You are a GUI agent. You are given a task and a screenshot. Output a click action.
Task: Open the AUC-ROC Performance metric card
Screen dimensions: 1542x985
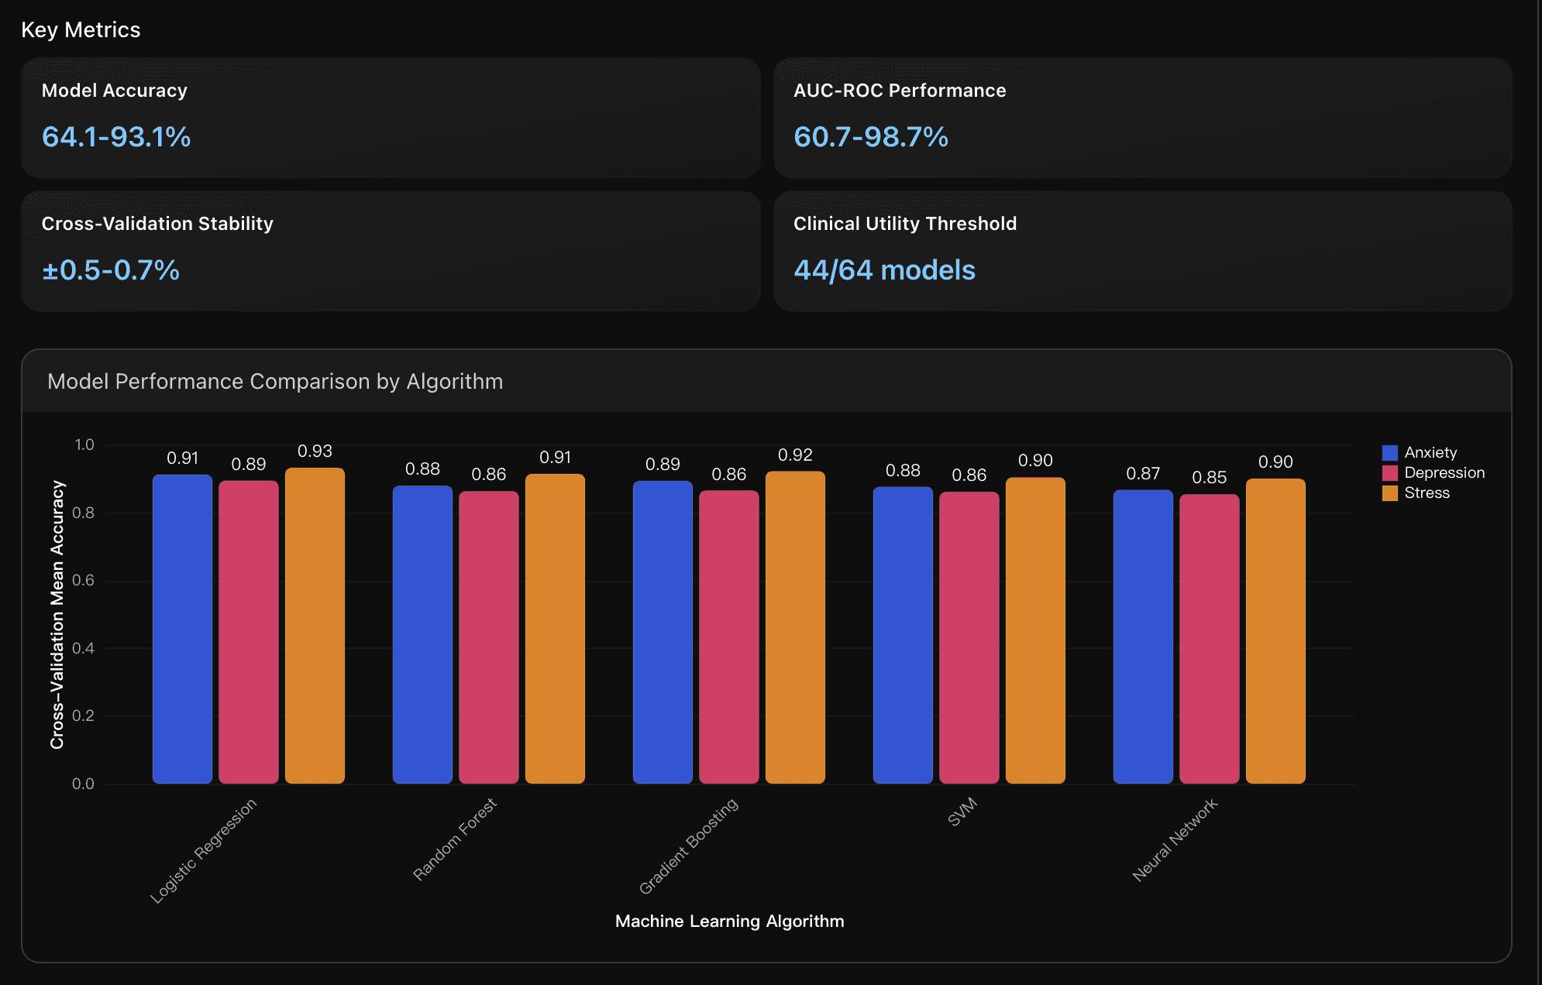[1144, 118]
